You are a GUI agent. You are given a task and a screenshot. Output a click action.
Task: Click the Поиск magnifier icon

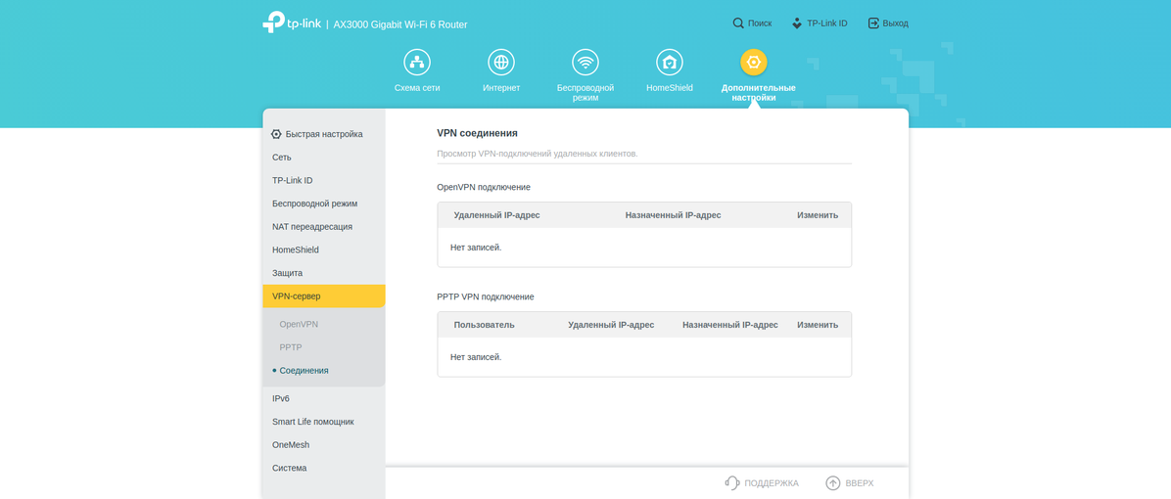pyautogui.click(x=738, y=23)
